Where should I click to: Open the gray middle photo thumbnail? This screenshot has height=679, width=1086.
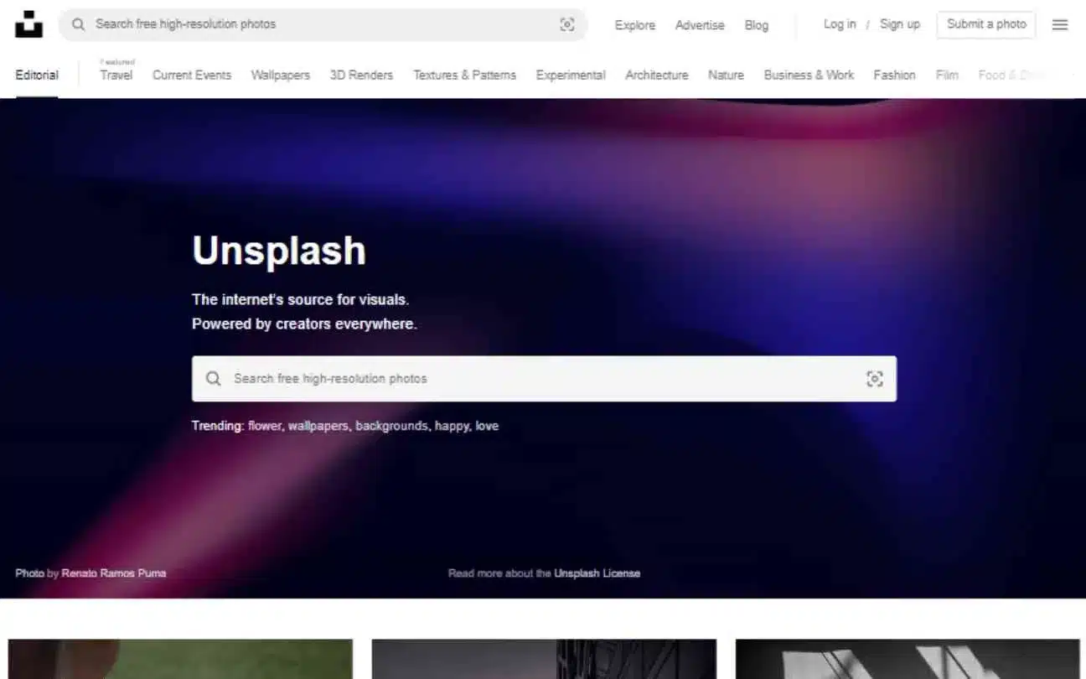(x=544, y=659)
